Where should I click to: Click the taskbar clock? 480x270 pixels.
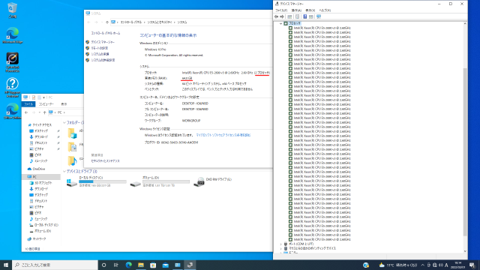click(x=458, y=265)
